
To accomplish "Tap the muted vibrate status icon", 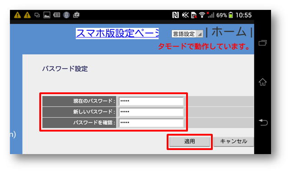I will [x=185, y=15].
